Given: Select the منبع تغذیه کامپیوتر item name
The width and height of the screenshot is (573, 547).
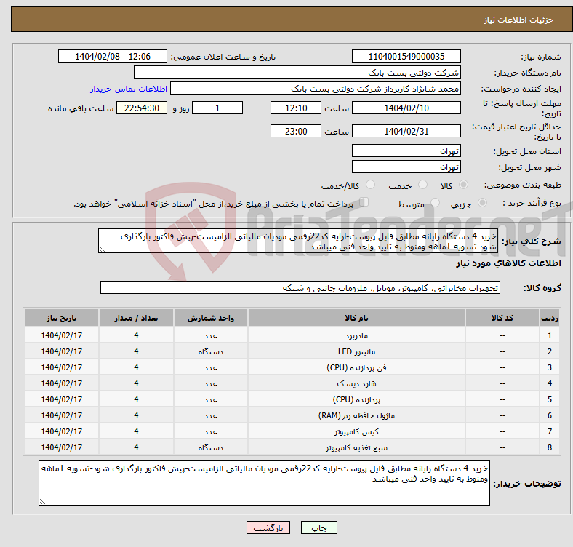Looking at the screenshot, I should click(x=356, y=447).
